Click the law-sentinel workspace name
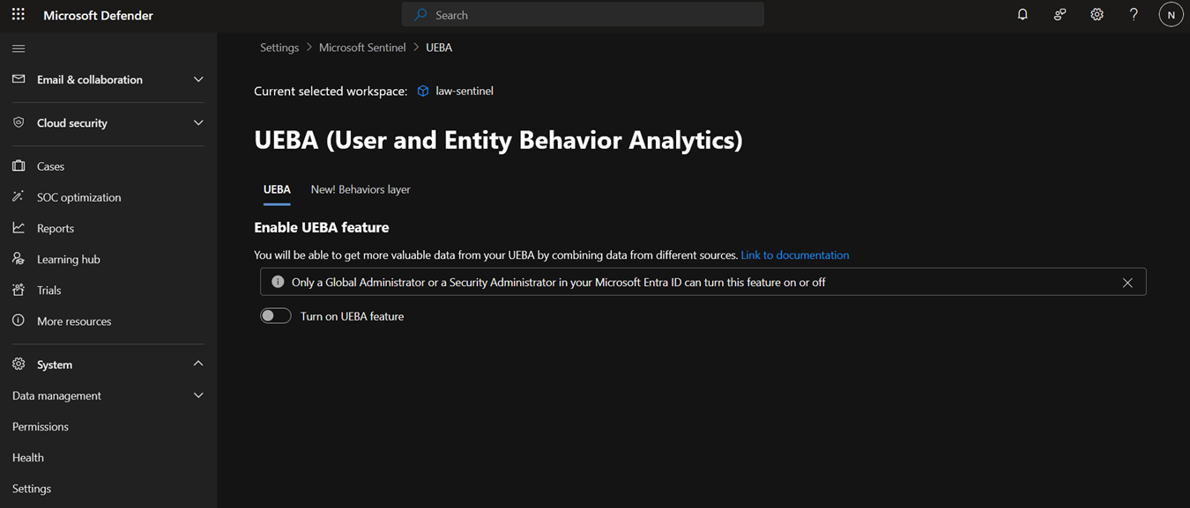The image size is (1190, 508). (465, 91)
